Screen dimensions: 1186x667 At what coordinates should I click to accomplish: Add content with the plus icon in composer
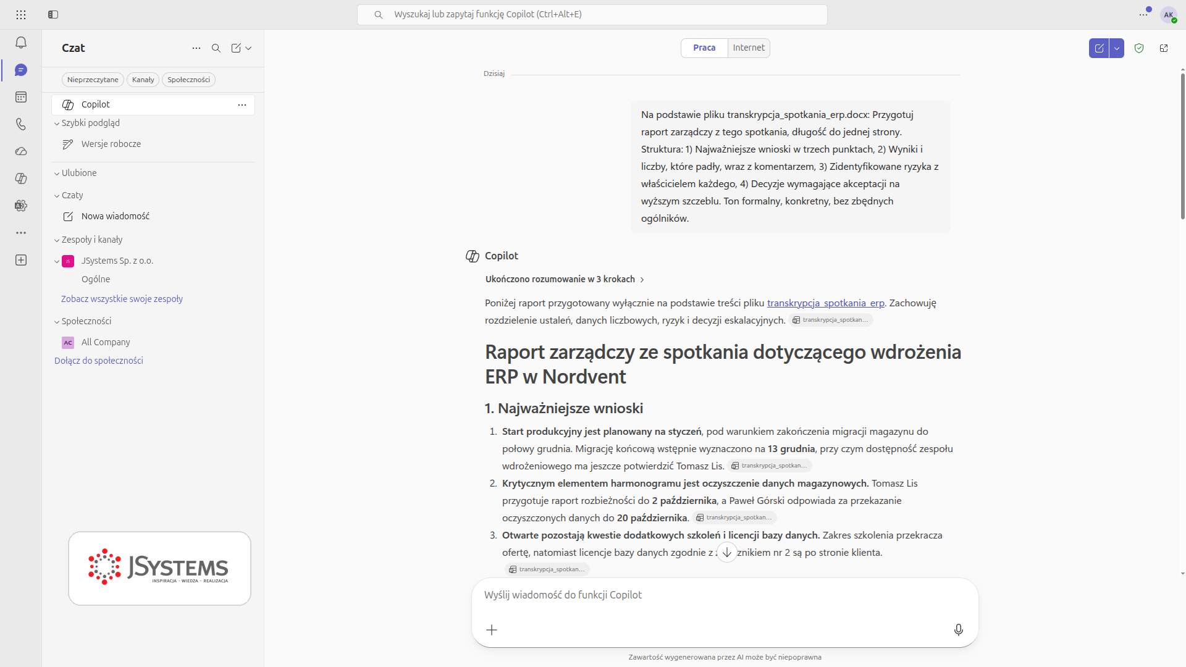(492, 630)
